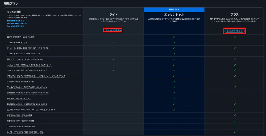
Task: Click the ソーシャル、SAML、OIDC プロバイダー feature label
Action: coord(28,48)
